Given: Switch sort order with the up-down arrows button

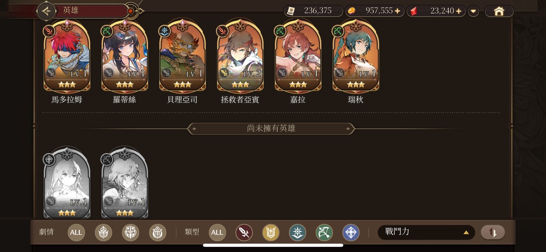Looking at the screenshot, I should (x=493, y=232).
